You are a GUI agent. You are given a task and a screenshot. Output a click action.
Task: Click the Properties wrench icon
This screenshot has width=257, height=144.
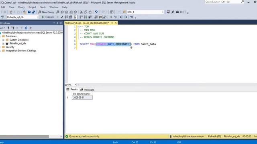173,12
